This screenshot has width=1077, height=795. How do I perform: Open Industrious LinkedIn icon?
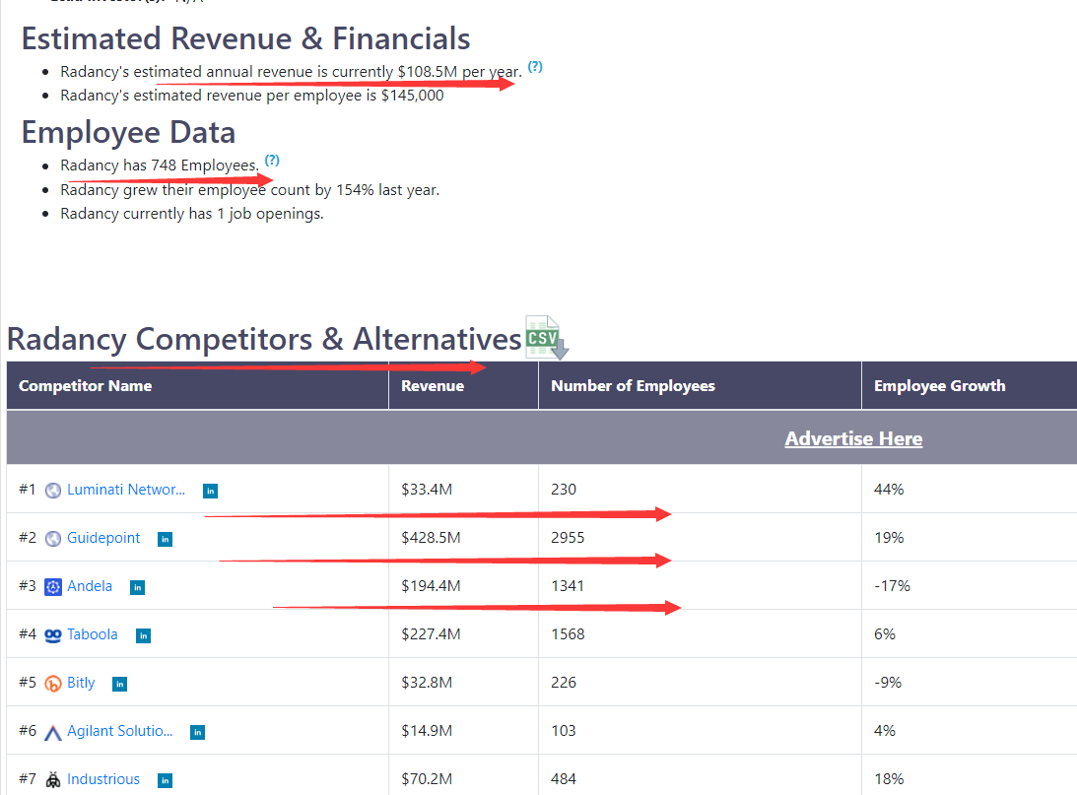(x=165, y=780)
